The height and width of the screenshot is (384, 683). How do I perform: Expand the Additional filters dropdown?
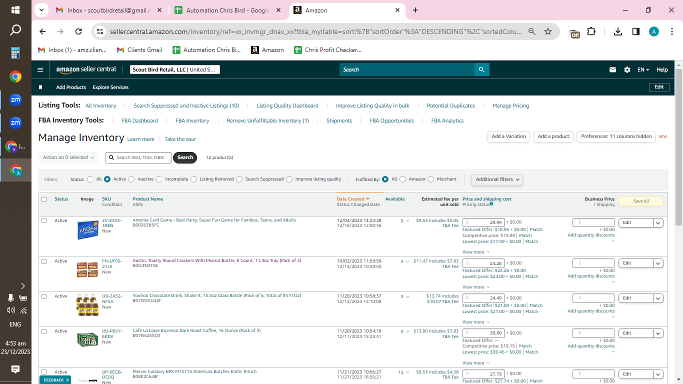coord(497,179)
